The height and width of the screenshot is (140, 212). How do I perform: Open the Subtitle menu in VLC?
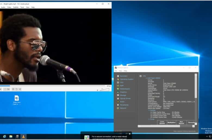pyautogui.click(x=16, y=7)
